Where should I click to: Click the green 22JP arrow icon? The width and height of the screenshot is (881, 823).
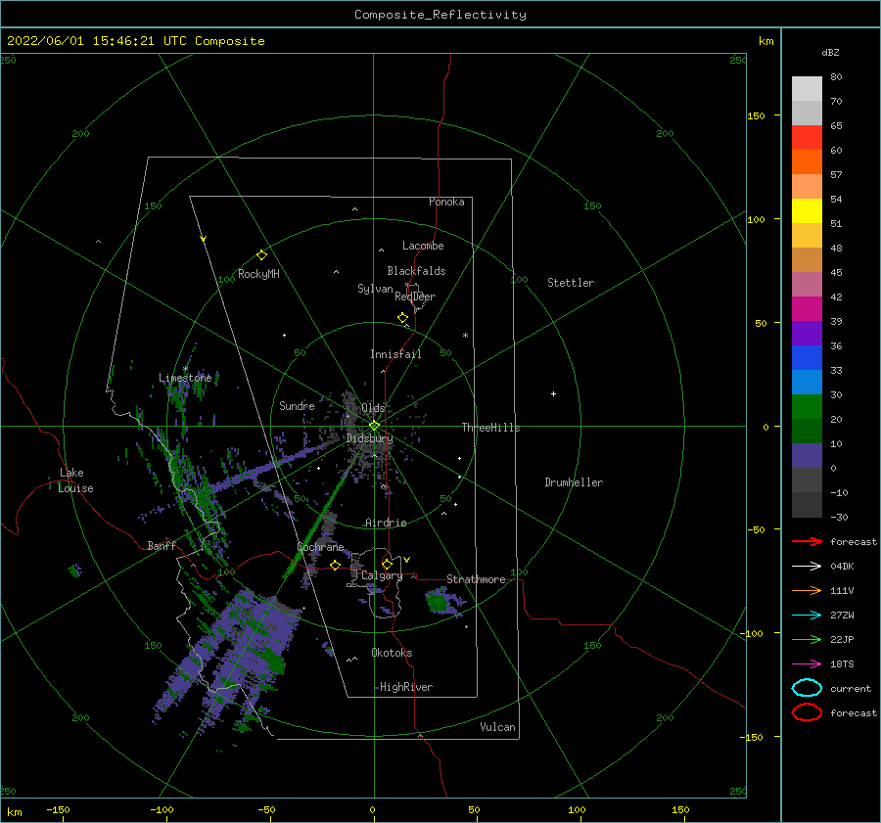point(807,639)
